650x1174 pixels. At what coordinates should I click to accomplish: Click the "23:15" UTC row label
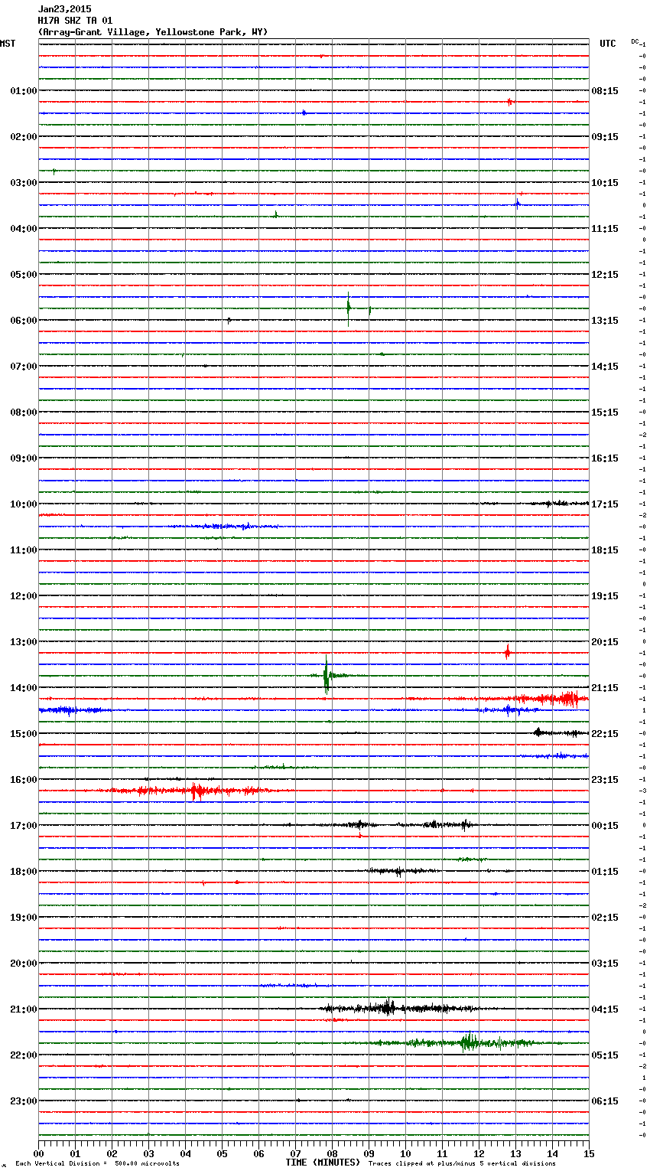pyautogui.click(x=605, y=780)
